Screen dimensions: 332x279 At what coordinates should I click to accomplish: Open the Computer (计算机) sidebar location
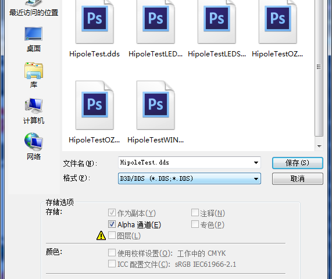tap(34, 111)
